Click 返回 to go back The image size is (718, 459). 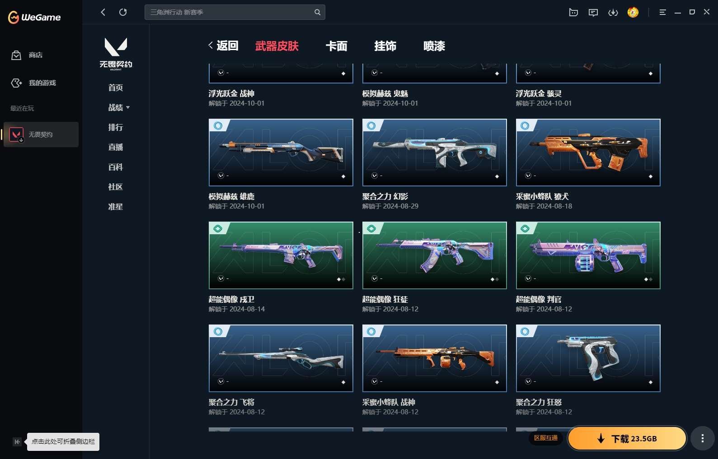coord(224,46)
